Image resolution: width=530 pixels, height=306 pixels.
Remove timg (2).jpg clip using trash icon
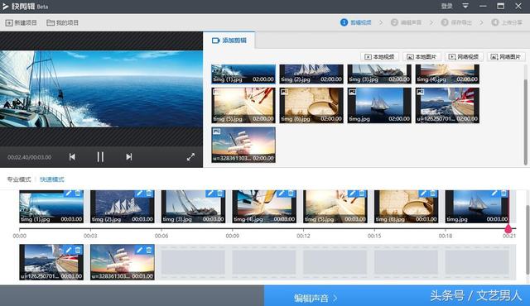point(149,194)
